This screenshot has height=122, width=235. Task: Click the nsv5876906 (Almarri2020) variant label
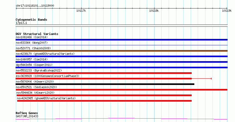point(35,82)
